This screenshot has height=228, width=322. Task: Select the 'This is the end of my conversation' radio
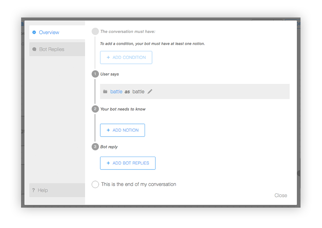(95, 184)
